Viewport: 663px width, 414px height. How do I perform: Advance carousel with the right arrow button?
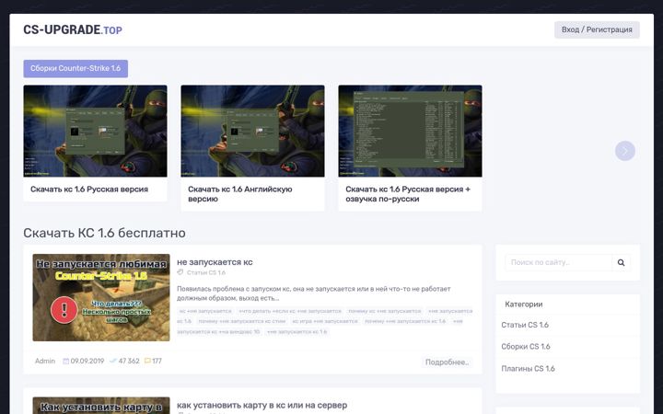coord(625,151)
